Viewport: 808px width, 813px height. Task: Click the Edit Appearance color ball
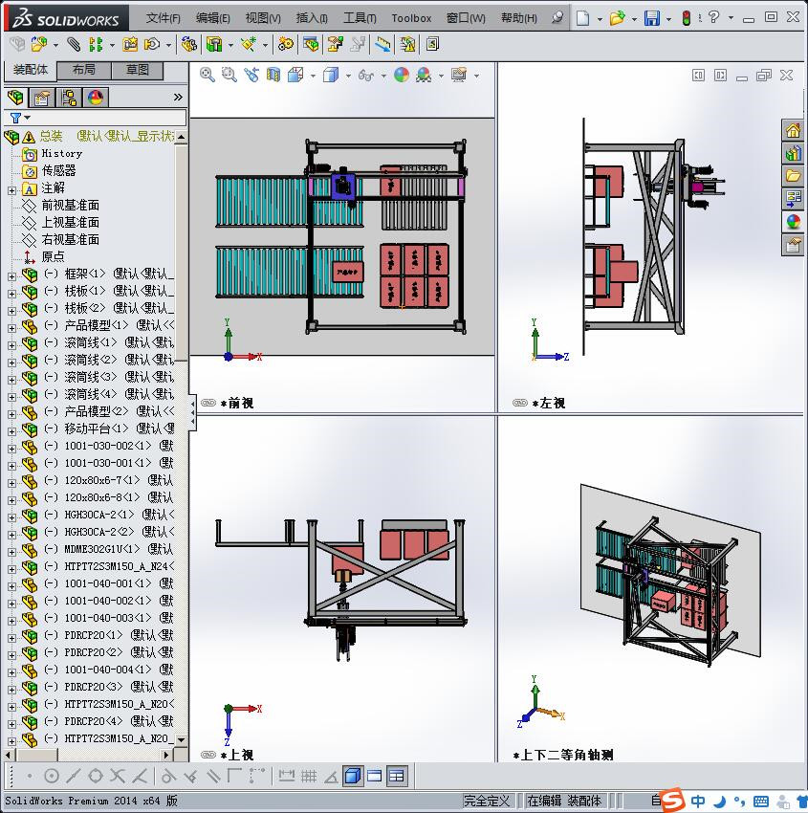[402, 76]
